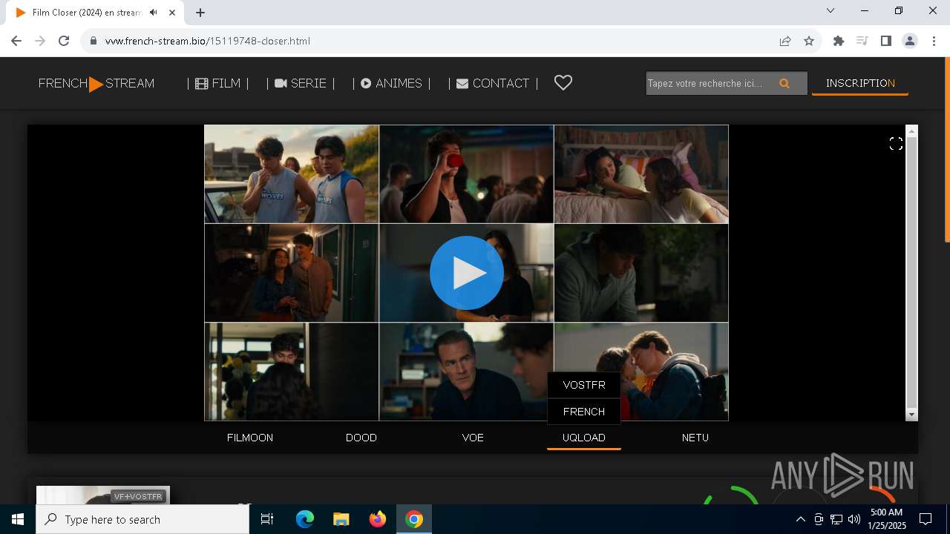Click the French Stream logo
This screenshot has width=950, height=534.
[x=96, y=84]
